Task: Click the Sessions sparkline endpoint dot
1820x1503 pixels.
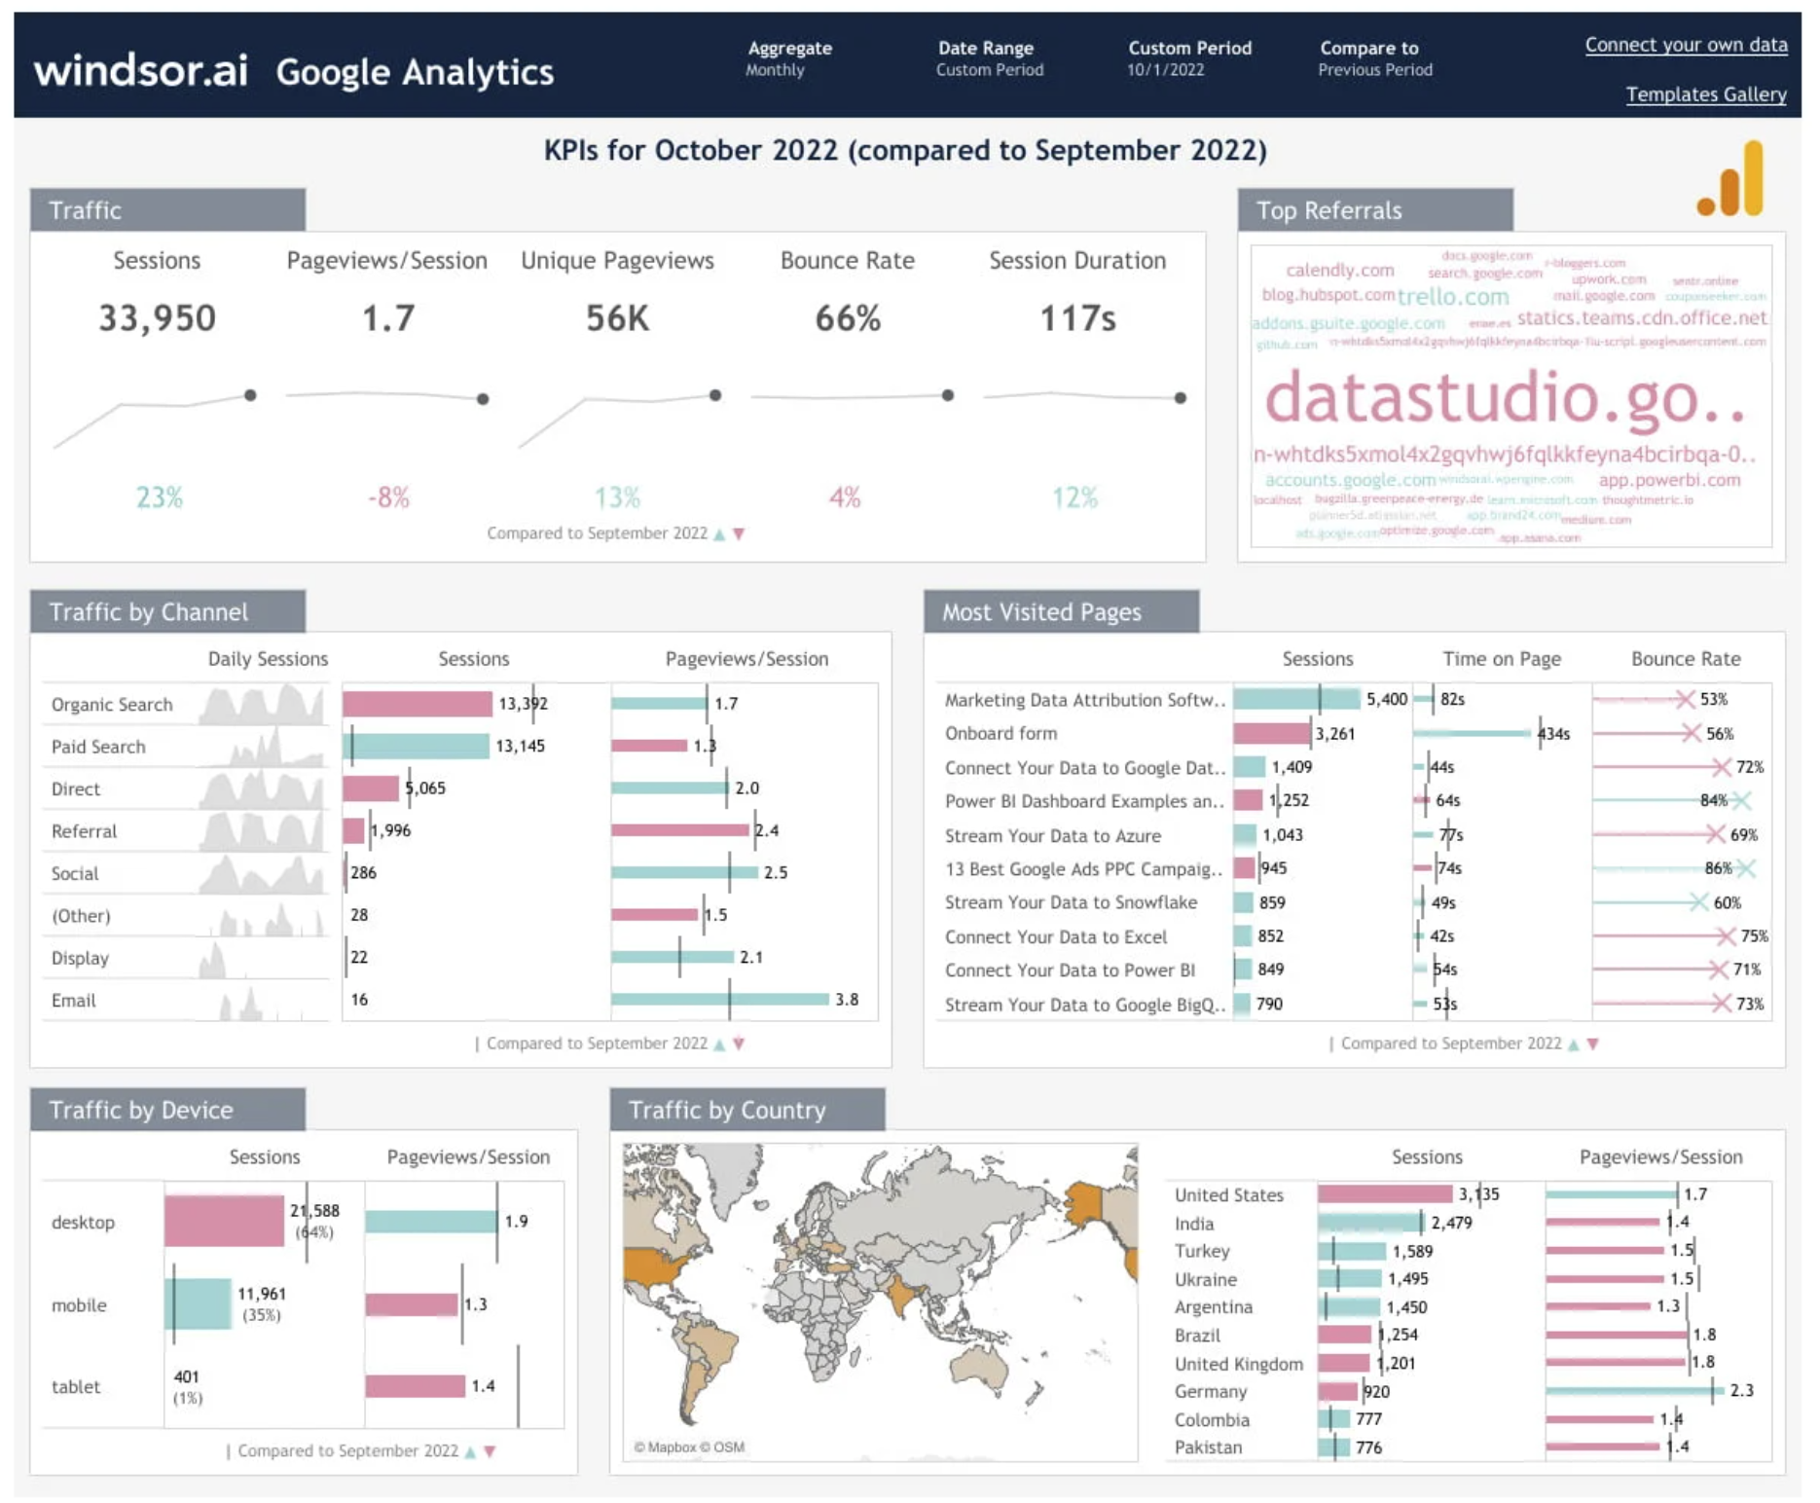Action: (x=250, y=395)
